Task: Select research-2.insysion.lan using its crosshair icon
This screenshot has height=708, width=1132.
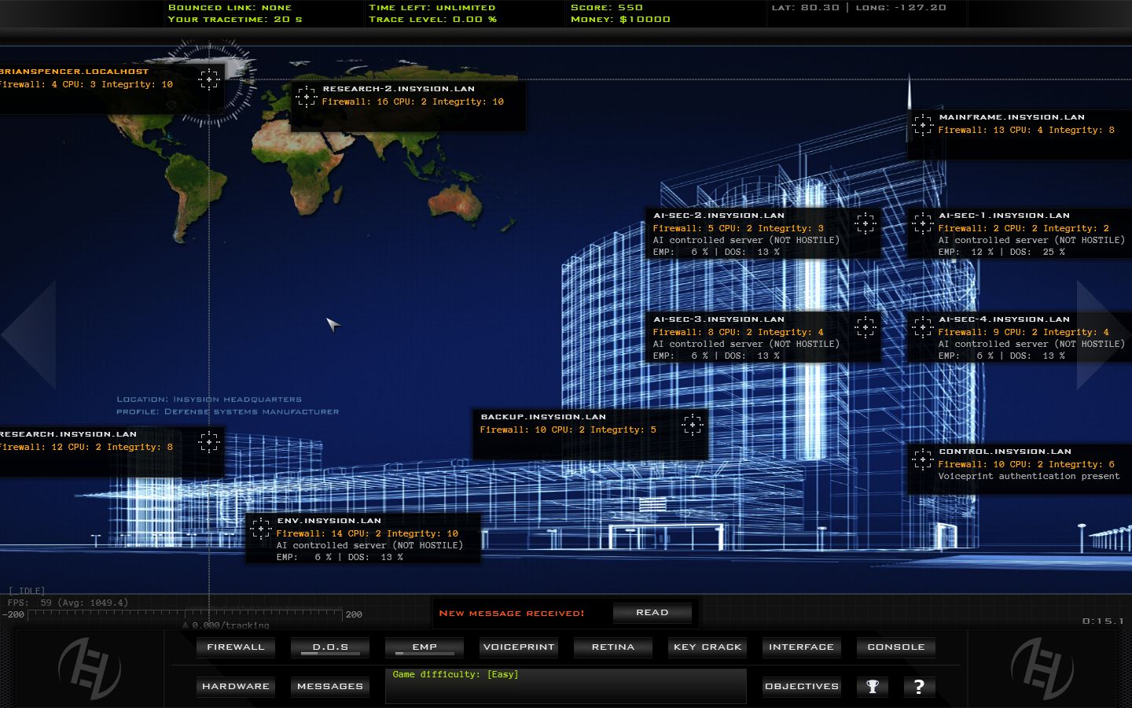Action: 307,95
